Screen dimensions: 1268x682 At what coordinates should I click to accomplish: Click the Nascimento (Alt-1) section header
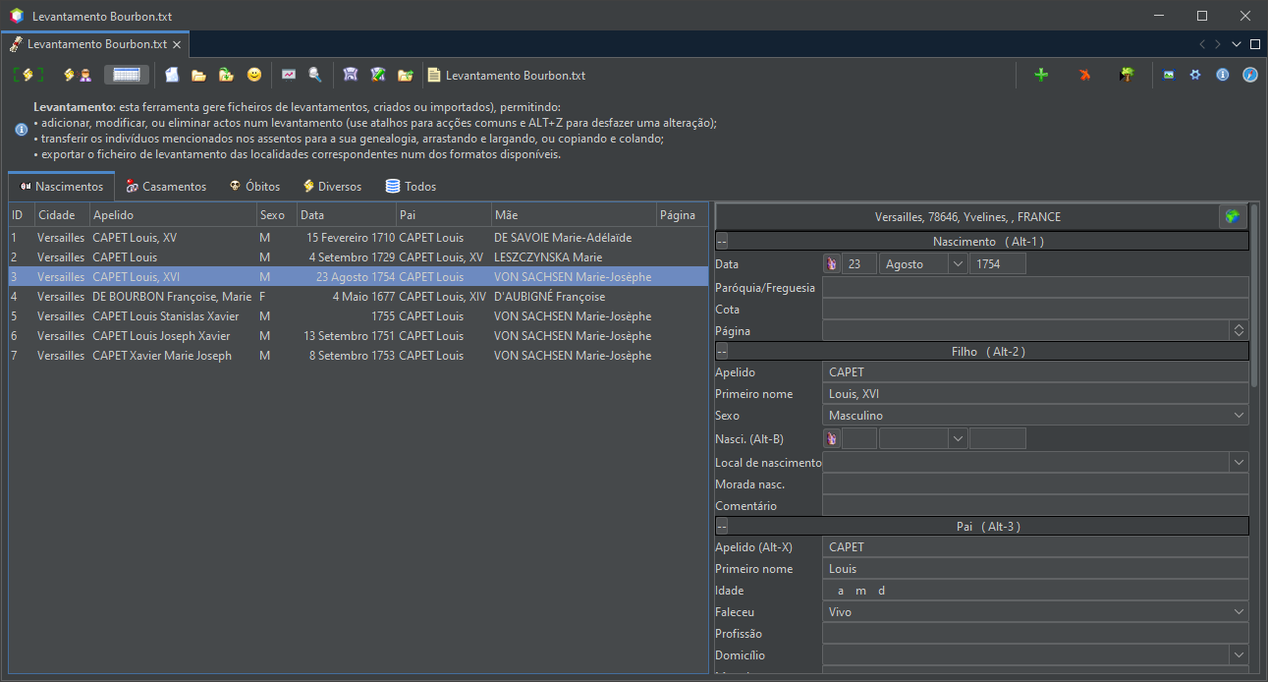[x=988, y=242]
